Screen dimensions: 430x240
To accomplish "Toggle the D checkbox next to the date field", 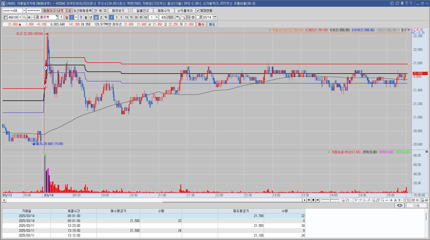I will click(198, 17).
